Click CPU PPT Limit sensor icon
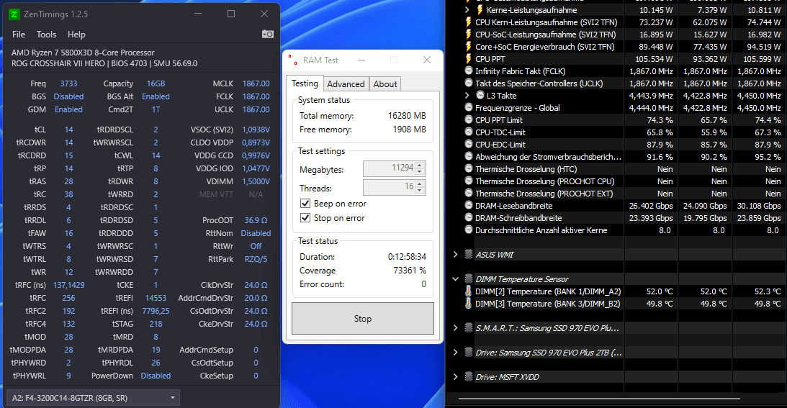Screen dimensions: 787x408 469,119
